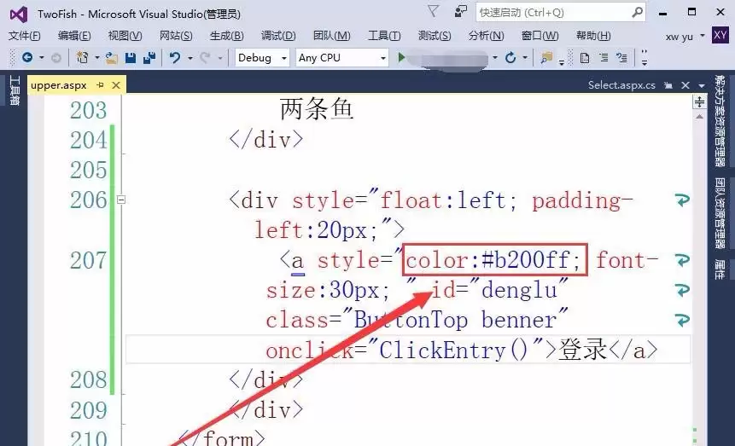Click line number 205 in the margin
The height and width of the screenshot is (446, 735).
point(89,170)
